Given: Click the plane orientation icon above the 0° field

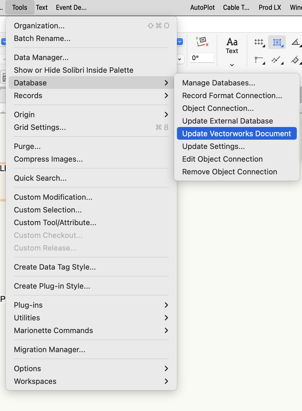Looking at the screenshot, I should 202,42.
